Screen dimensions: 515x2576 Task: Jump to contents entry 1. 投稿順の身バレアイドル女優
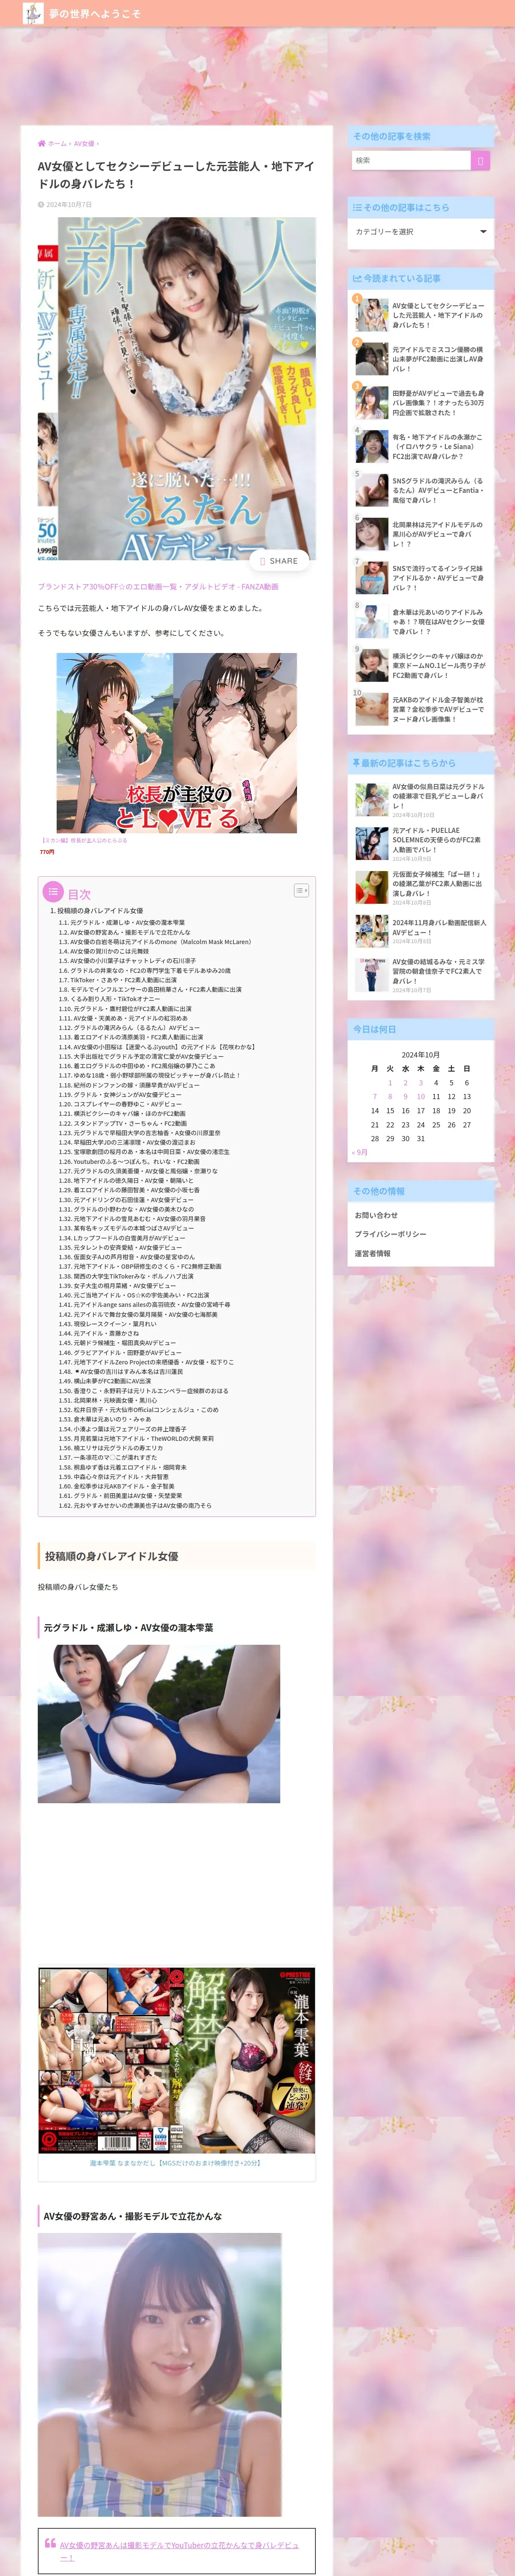pos(97,911)
